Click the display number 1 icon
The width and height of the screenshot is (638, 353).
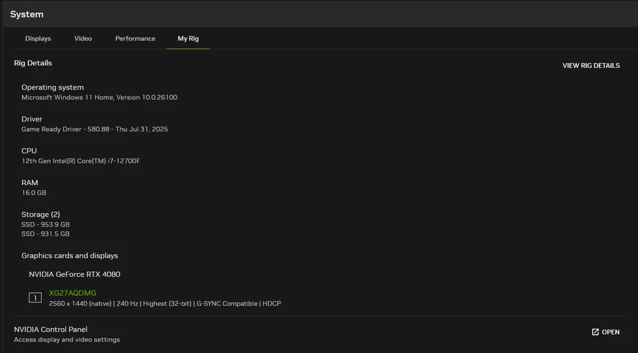[35, 298]
